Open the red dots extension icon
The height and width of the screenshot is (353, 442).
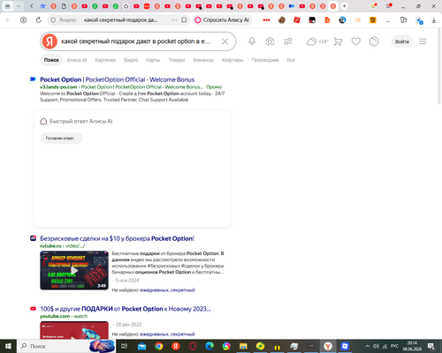point(266,20)
